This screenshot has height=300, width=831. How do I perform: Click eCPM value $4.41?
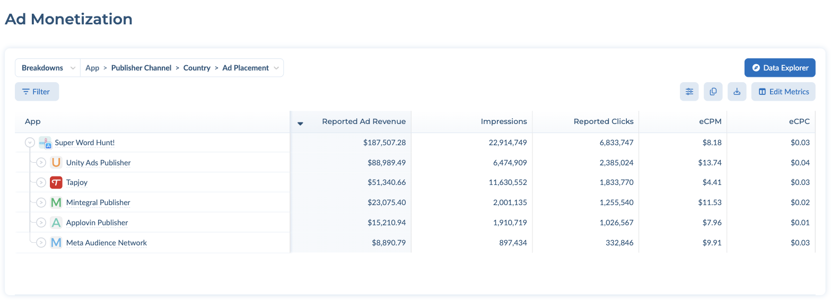click(712, 182)
